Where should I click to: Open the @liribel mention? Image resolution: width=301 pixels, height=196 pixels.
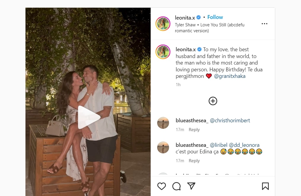coord(218,145)
